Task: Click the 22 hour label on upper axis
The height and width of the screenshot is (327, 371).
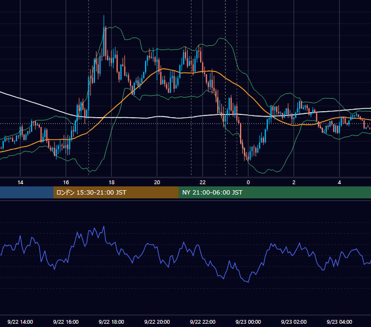Action: click(x=202, y=183)
